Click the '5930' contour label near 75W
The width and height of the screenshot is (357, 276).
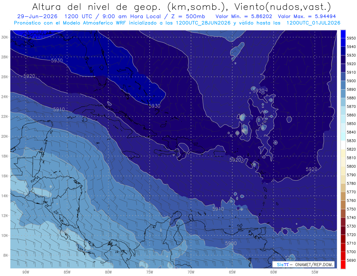(154, 106)
